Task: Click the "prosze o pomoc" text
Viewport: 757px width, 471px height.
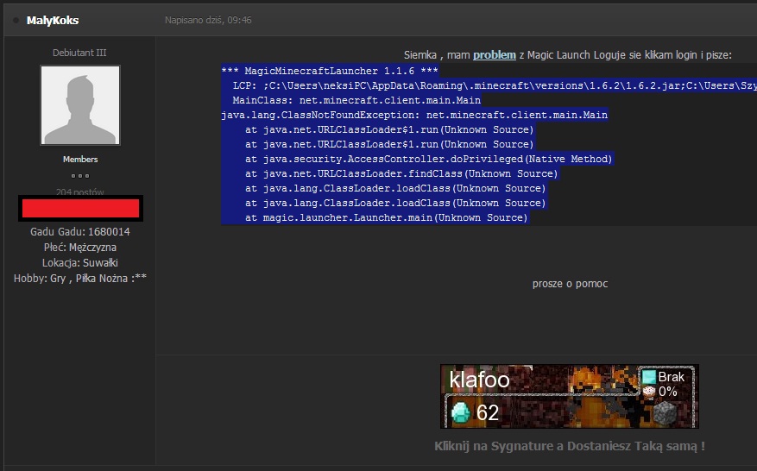Action: coord(570,284)
